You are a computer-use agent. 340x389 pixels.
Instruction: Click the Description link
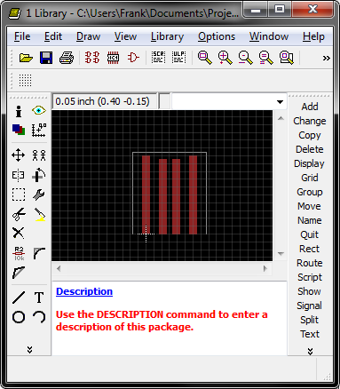(84, 291)
